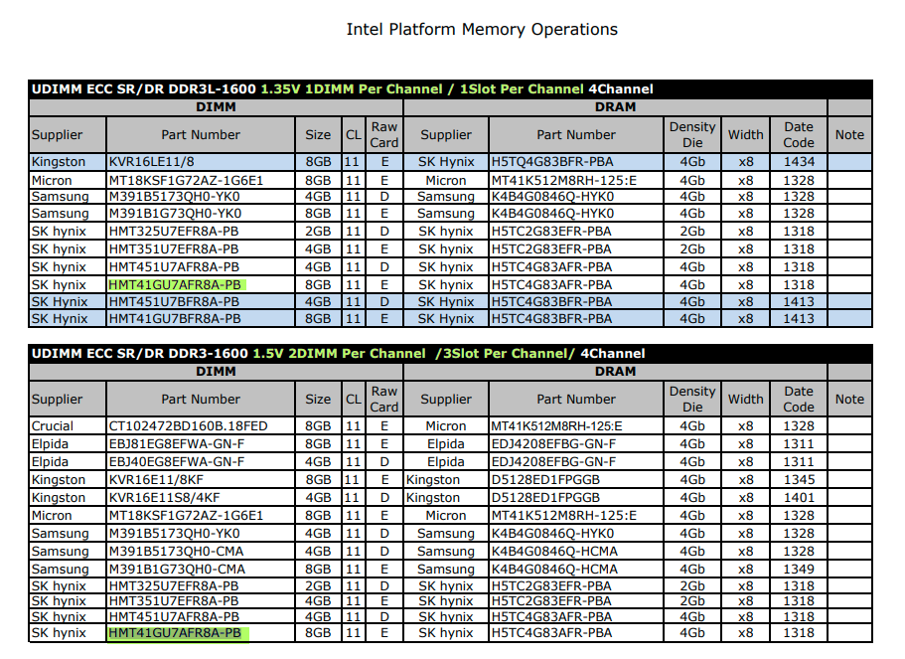Click highlighted HMT41GU7AFR8A-PB in DDR3L 1.35V table
905x659 pixels.
click(x=175, y=284)
